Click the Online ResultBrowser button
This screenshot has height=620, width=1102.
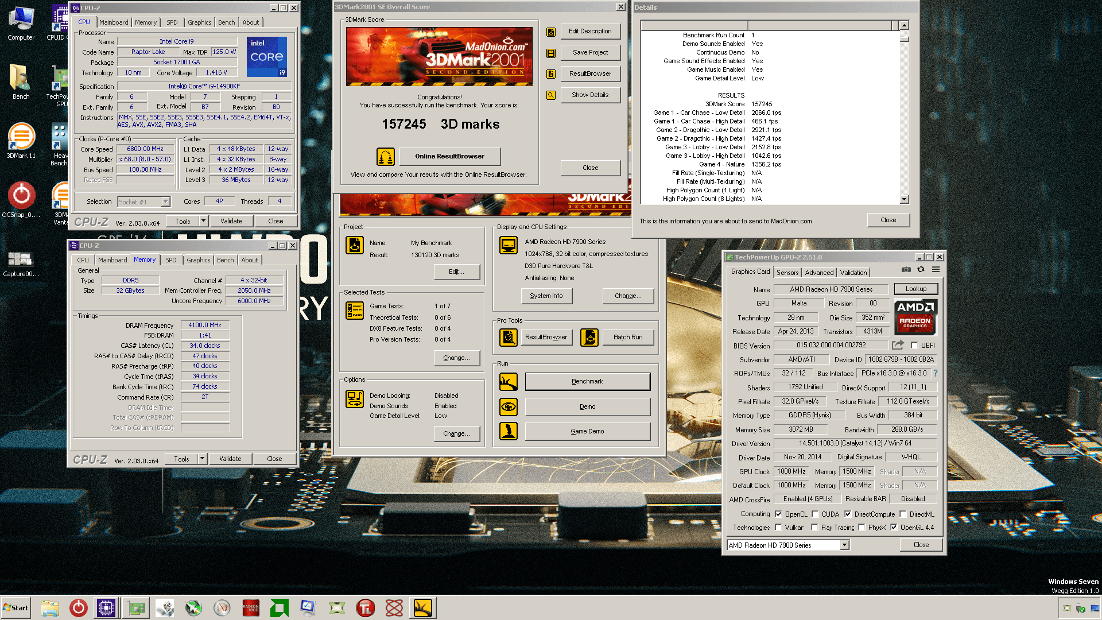click(x=449, y=156)
